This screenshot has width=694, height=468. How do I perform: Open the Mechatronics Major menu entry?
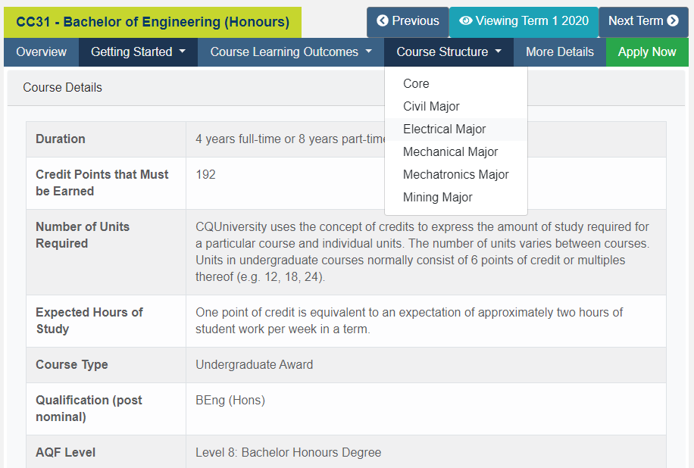coord(455,175)
